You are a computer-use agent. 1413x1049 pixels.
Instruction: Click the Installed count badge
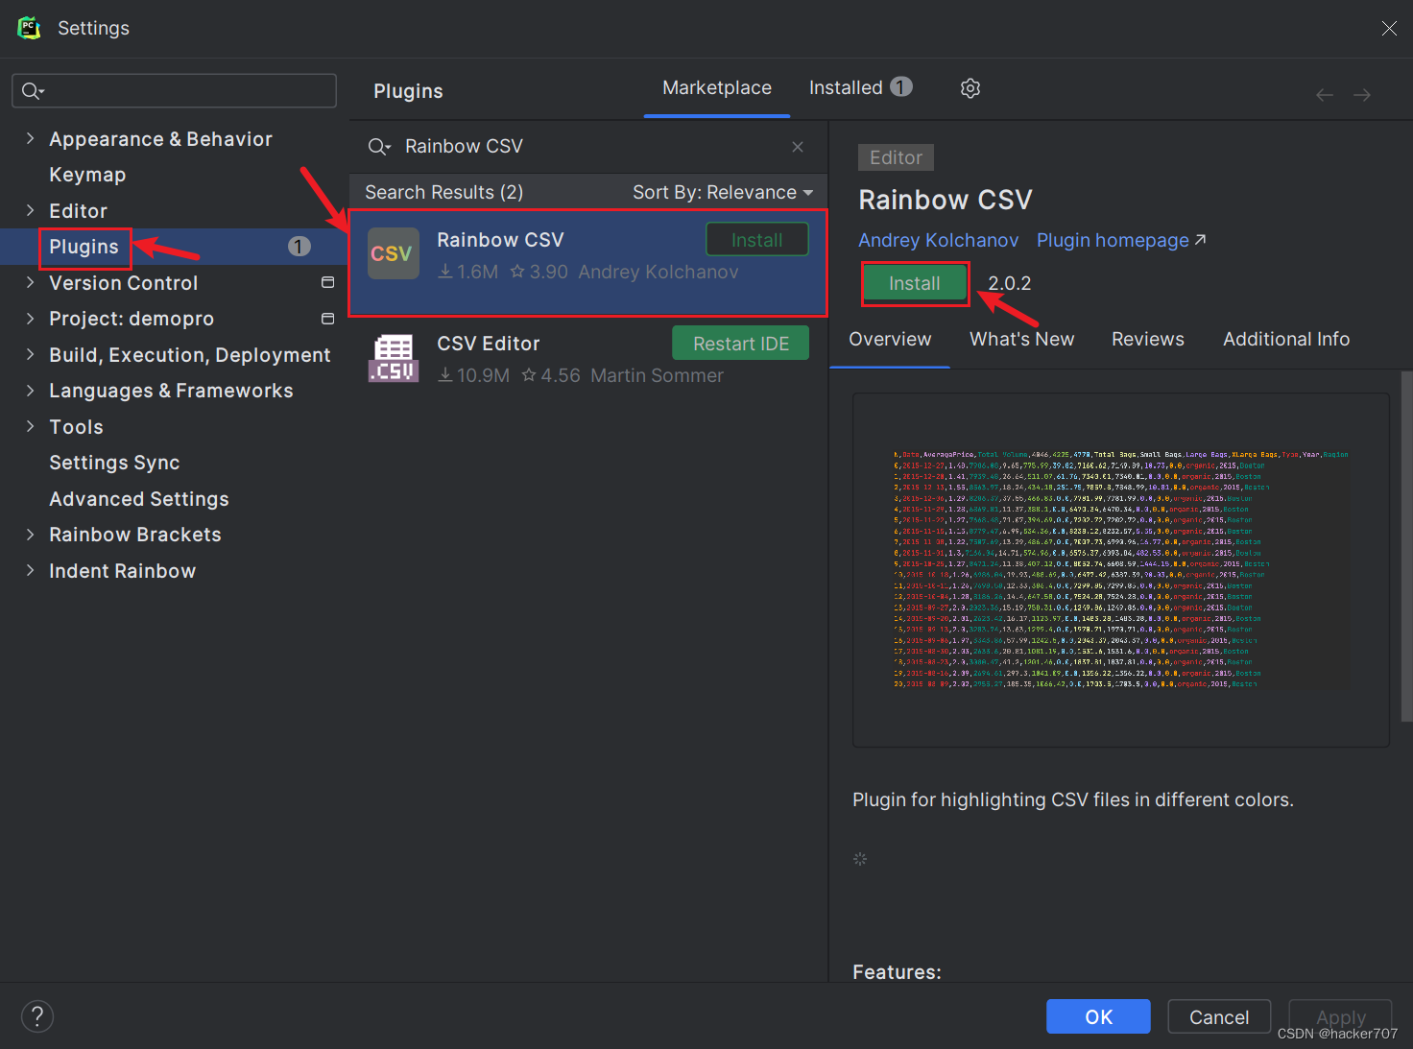[900, 87]
